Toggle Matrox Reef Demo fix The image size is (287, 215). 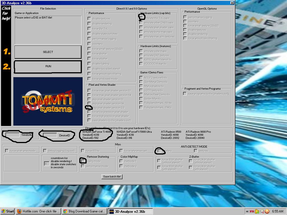click(x=141, y=95)
